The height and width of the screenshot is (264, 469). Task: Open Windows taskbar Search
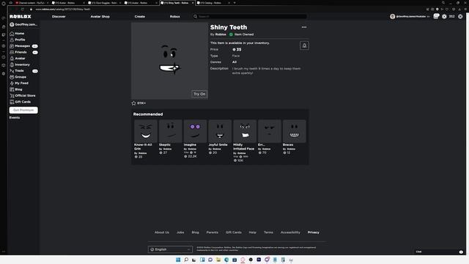tap(186, 260)
